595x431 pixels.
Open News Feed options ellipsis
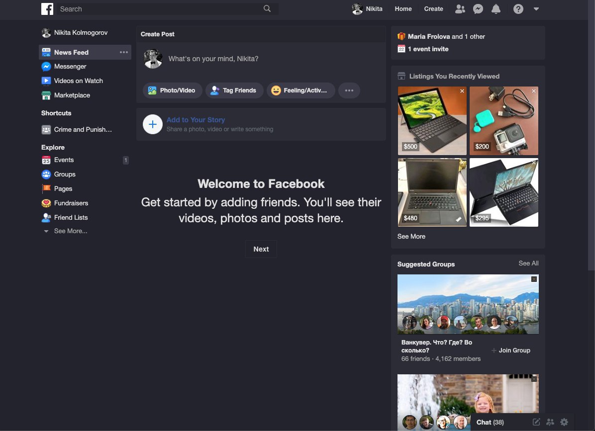coord(124,52)
